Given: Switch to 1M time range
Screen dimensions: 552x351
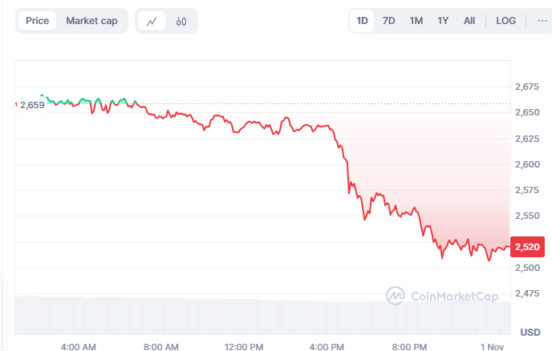Looking at the screenshot, I should [416, 21].
